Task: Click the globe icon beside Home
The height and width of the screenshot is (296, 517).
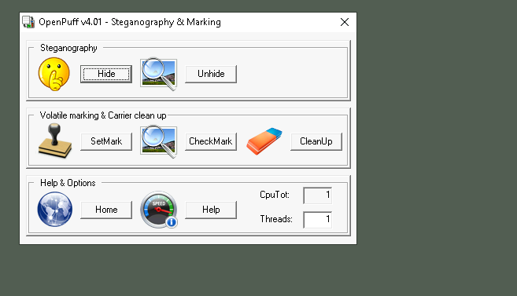Action: coord(55,209)
